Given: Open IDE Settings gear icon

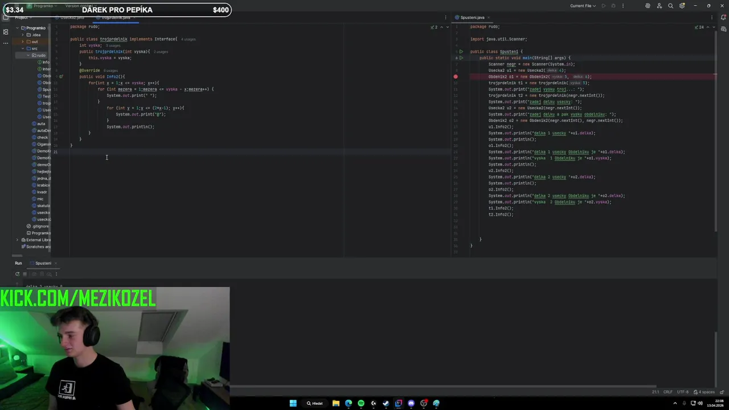Looking at the screenshot, I should (x=682, y=6).
